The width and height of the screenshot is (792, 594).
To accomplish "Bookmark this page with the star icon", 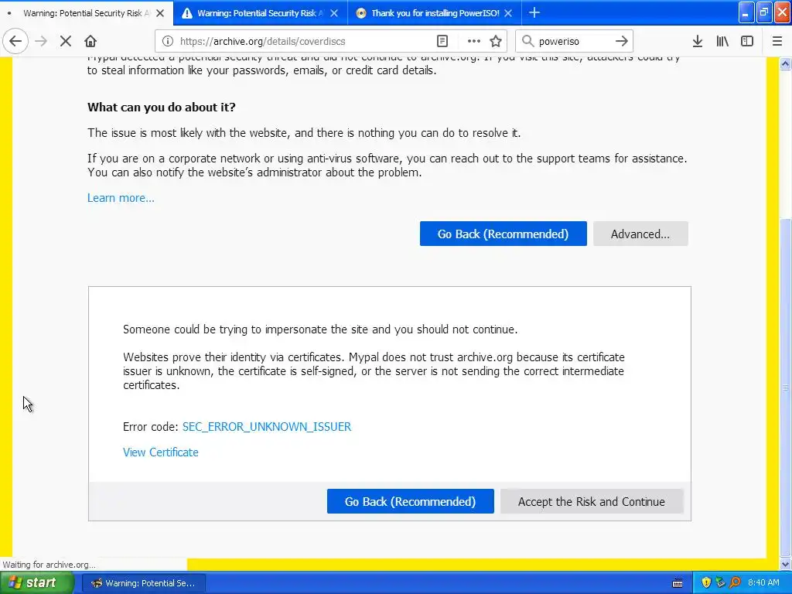I will click(x=496, y=42).
